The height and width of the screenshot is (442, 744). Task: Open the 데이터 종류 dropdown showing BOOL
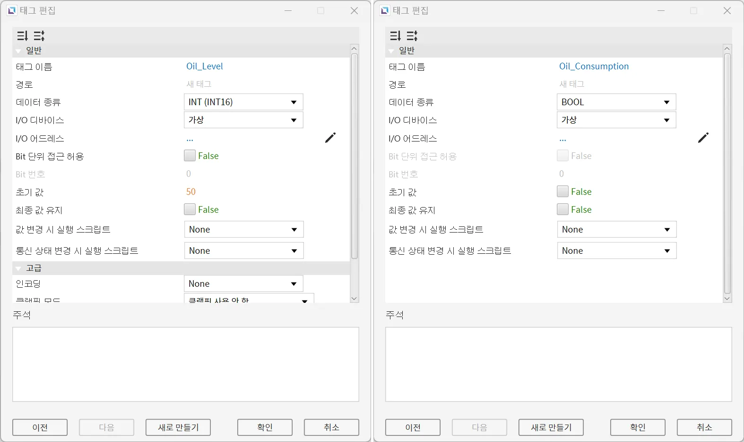pos(616,102)
